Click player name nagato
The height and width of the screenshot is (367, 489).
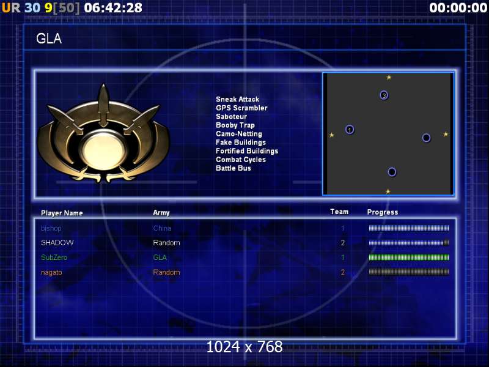pos(51,272)
